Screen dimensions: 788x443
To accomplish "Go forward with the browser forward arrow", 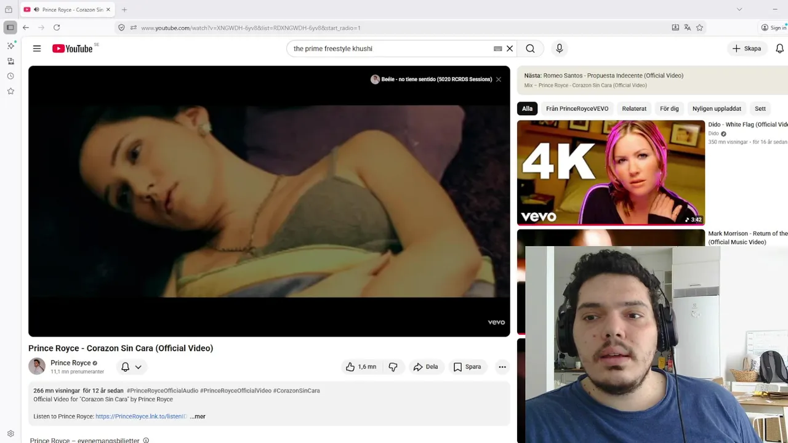I will click(41, 28).
